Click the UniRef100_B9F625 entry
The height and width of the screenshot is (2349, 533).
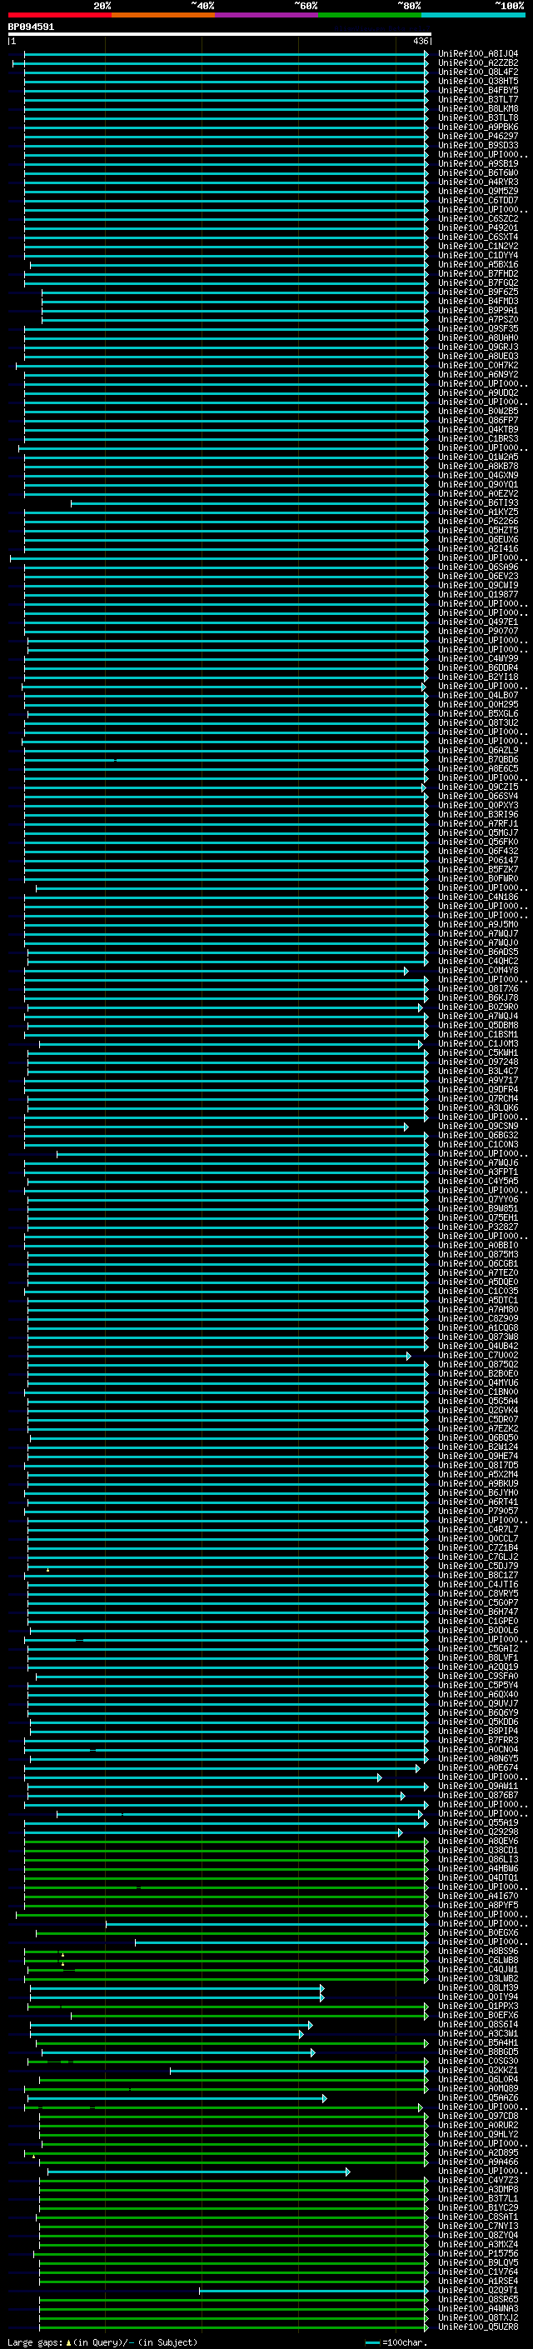[x=477, y=292]
